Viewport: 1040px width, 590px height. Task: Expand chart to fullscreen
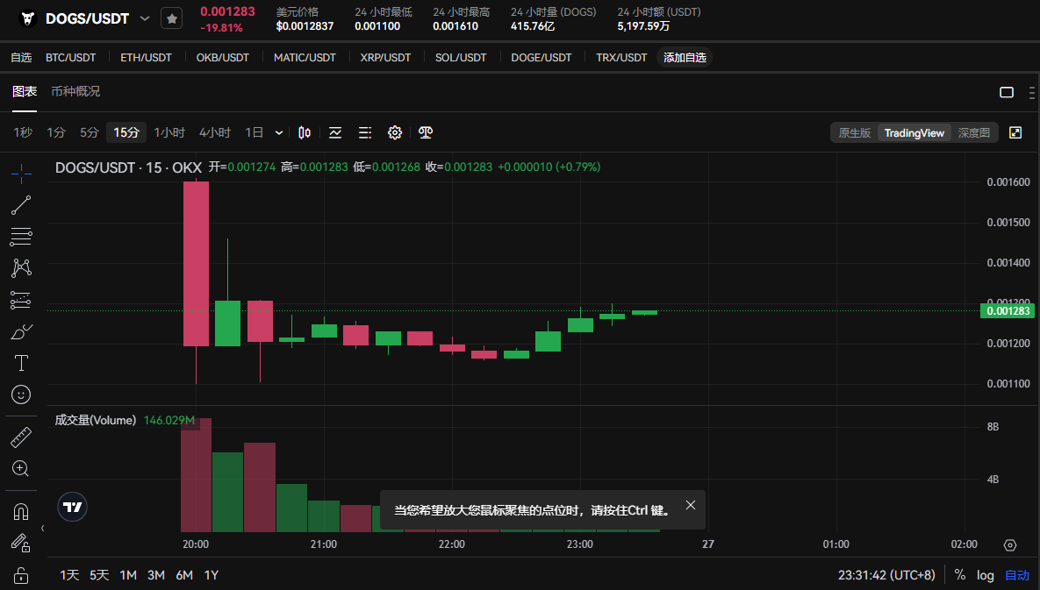coord(1015,132)
